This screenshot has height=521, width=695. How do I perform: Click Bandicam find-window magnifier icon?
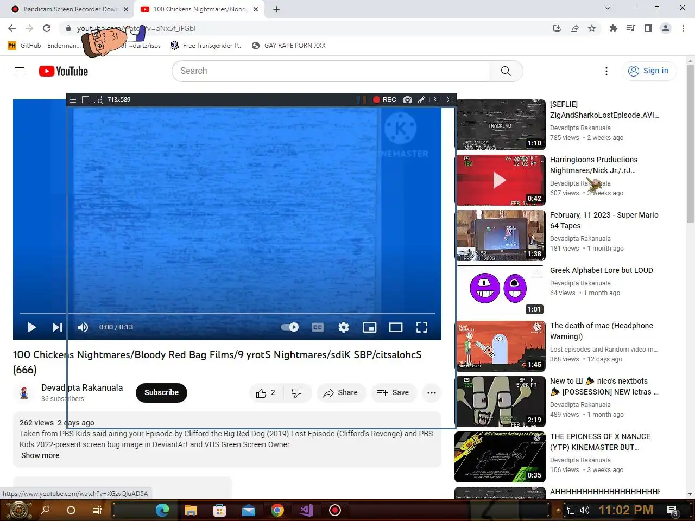point(99,100)
